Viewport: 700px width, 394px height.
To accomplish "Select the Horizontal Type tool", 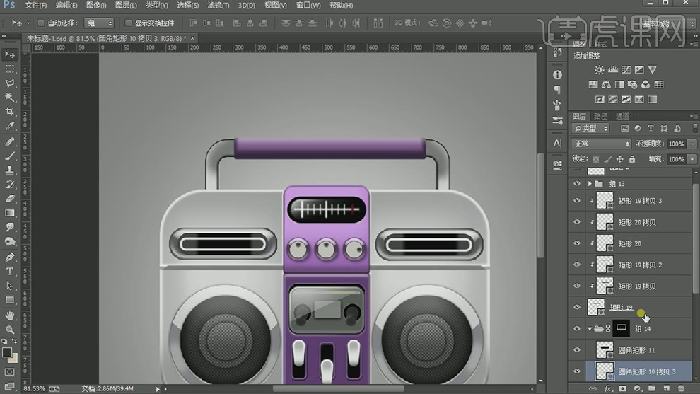I will [10, 272].
